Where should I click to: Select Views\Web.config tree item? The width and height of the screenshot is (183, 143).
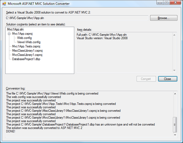(29, 42)
